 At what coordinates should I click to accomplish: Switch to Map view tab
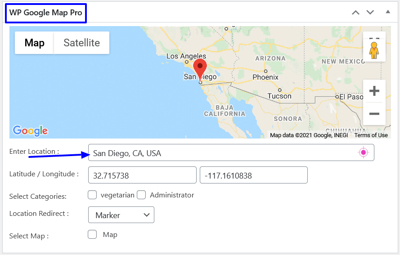[x=34, y=43]
